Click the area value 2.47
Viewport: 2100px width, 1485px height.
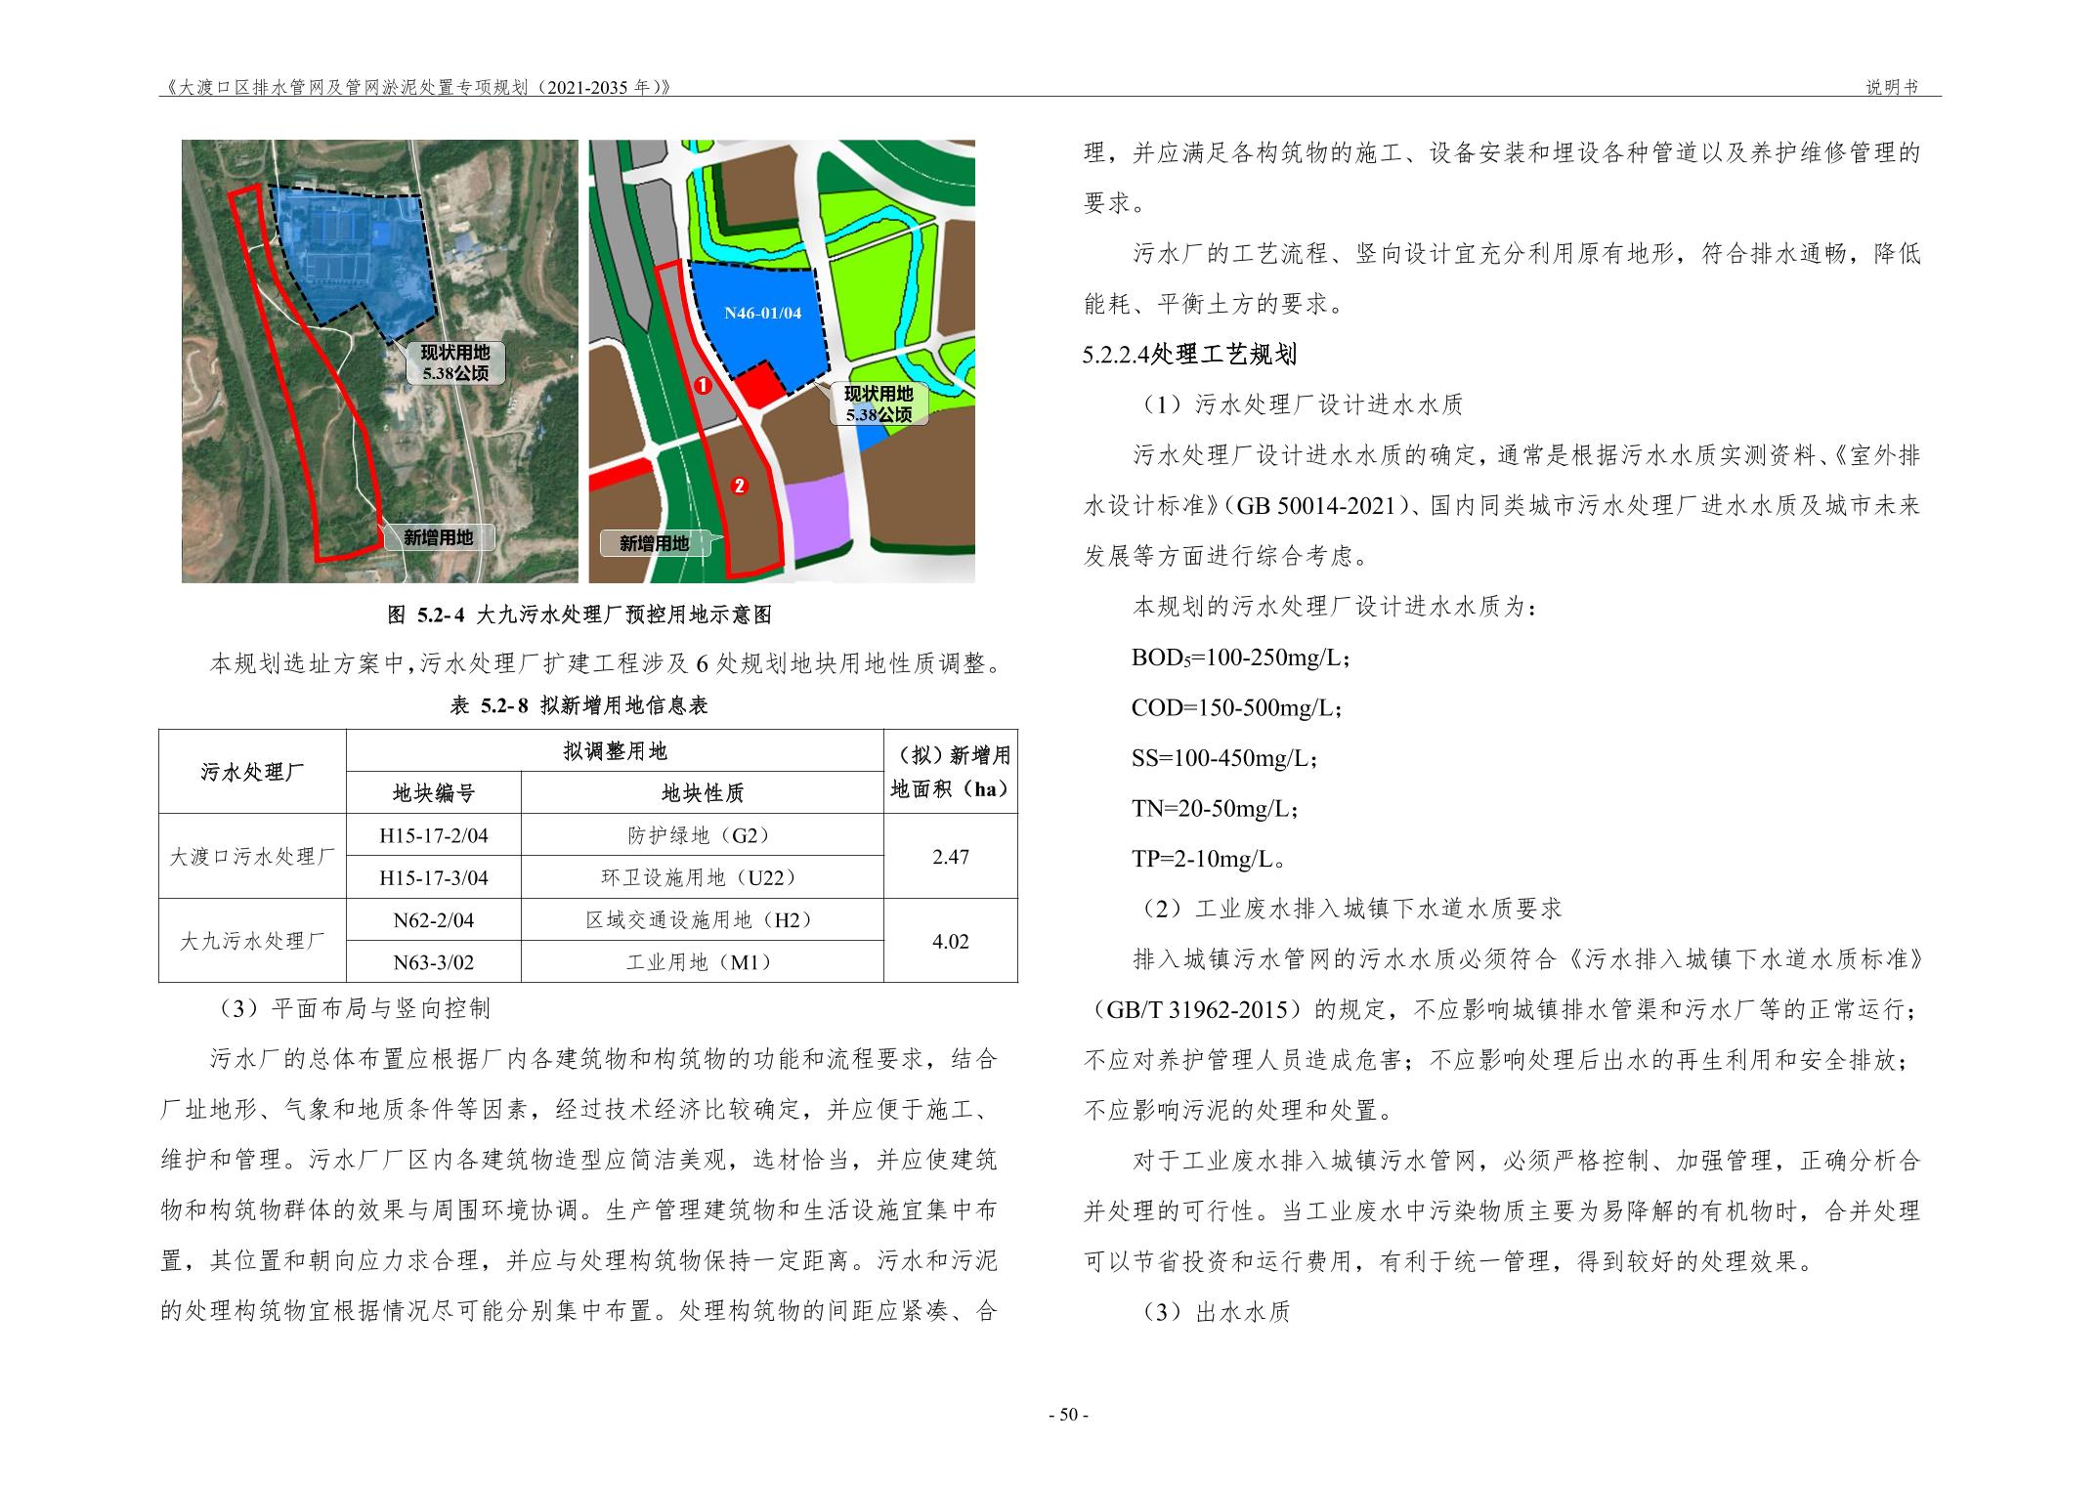pos(951,856)
